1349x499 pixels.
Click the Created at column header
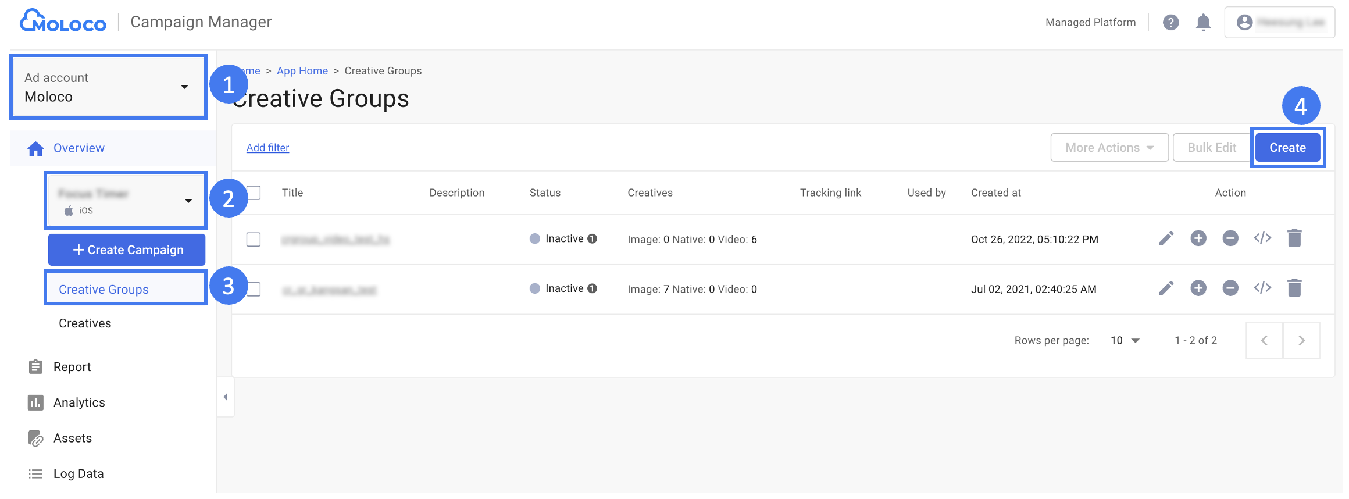point(996,193)
